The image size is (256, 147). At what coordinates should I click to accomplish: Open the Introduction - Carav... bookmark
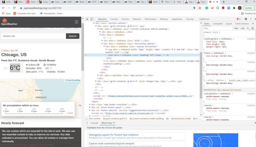tap(52, 13)
